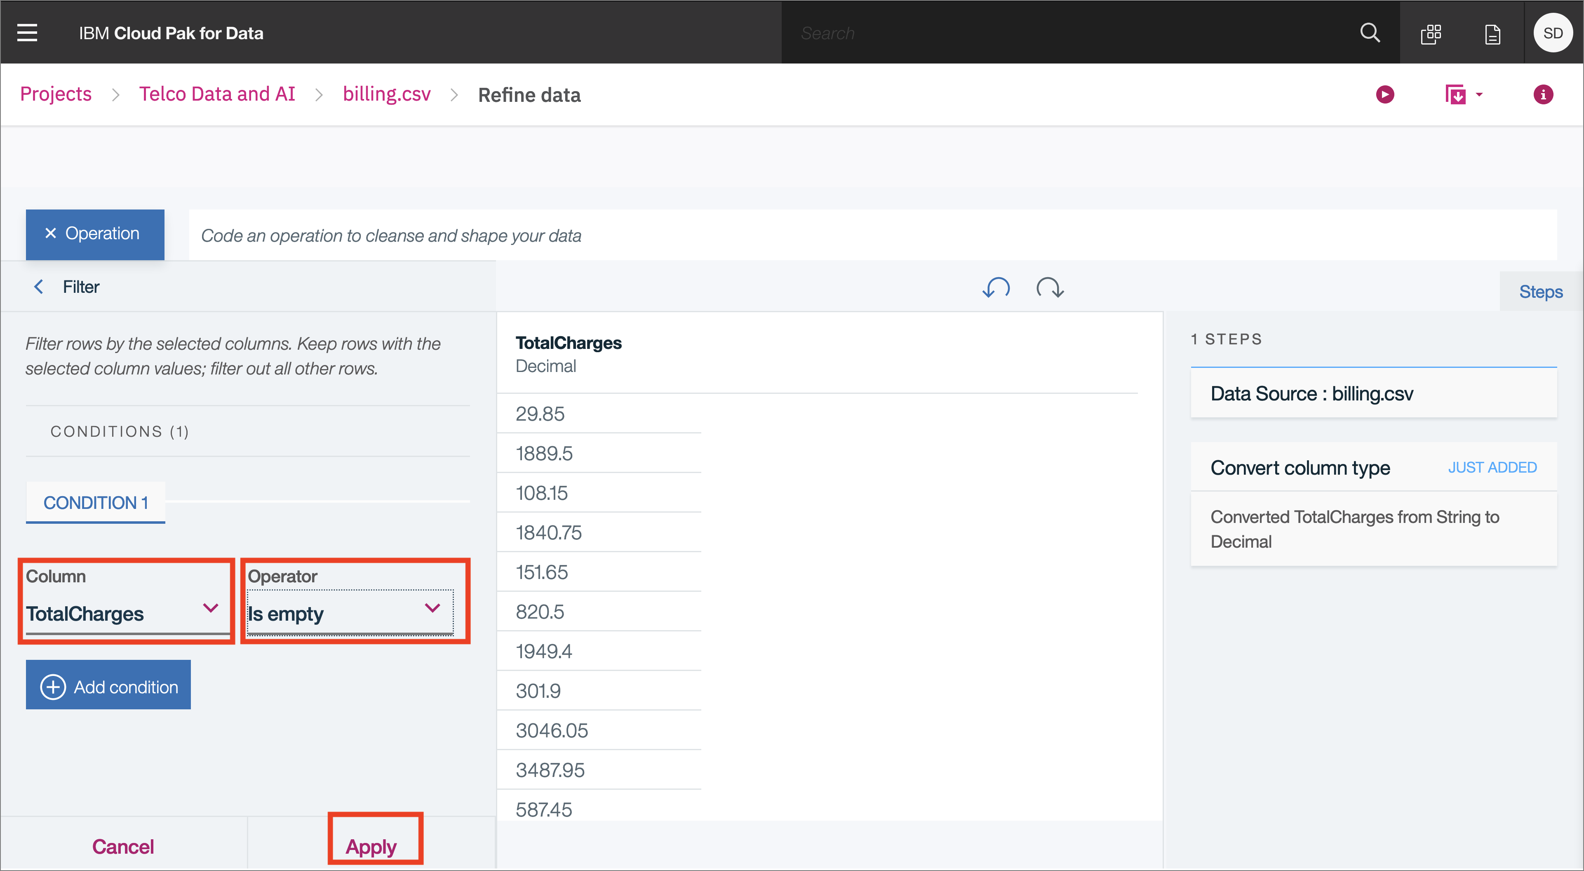Open the hamburger navigation menu

(27, 33)
